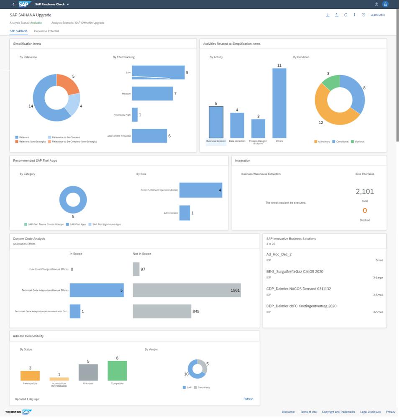Click the Low effort ranking bar
Screen dimensions: 400x418
[158, 72]
